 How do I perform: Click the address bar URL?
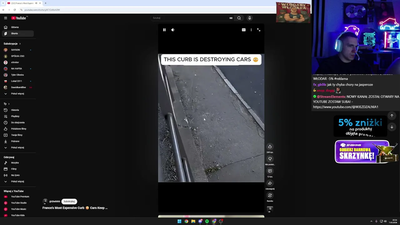(42, 10)
